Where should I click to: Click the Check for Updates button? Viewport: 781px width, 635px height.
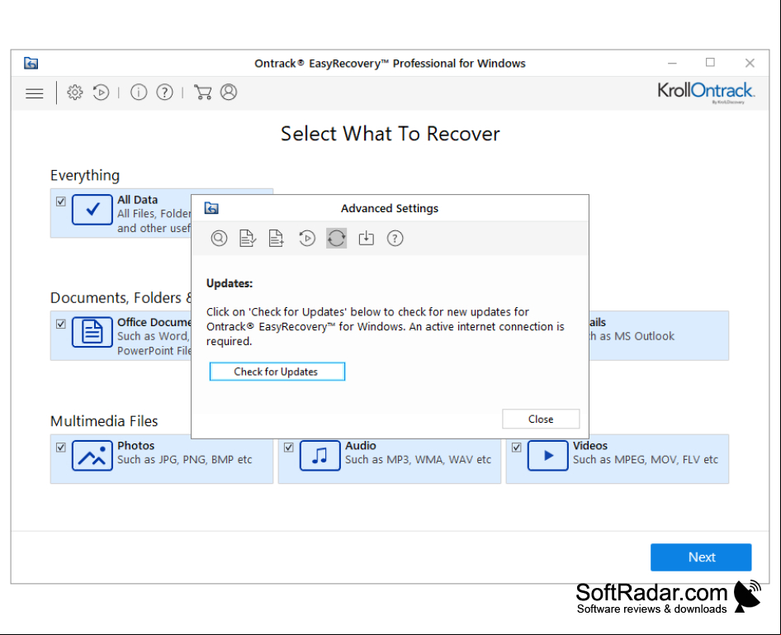click(x=277, y=372)
